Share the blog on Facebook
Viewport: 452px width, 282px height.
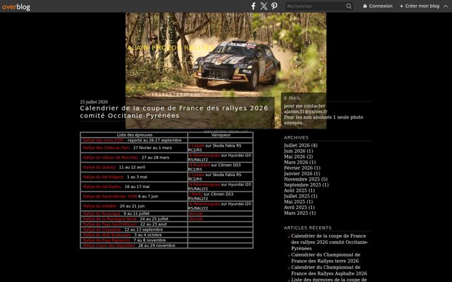coord(254,6)
